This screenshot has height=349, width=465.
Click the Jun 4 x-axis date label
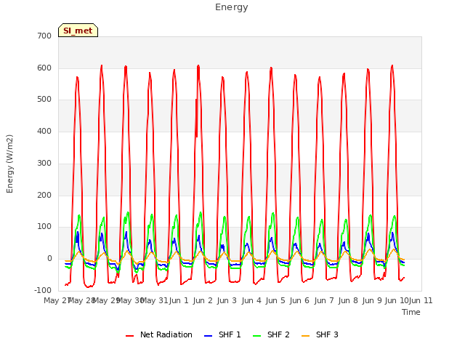coord(251,300)
